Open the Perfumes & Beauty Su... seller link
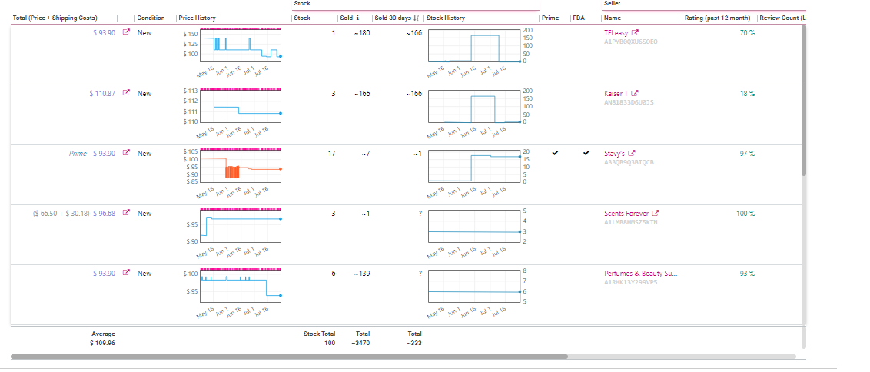Screen dimensions: 870x372 click(x=641, y=273)
